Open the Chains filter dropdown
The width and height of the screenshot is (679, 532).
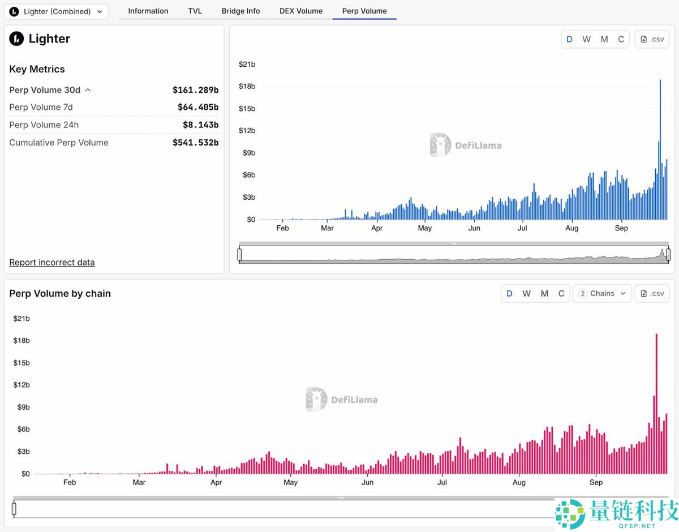(602, 293)
